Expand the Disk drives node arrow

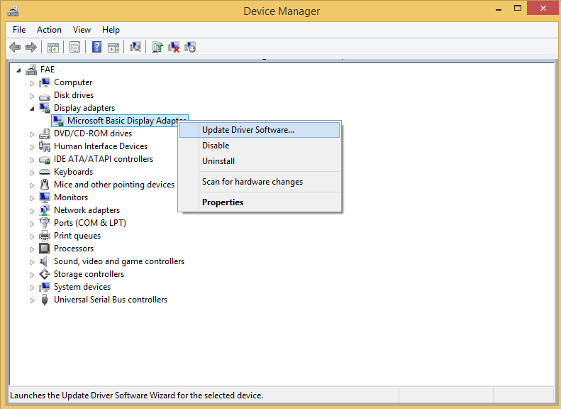tap(32, 96)
